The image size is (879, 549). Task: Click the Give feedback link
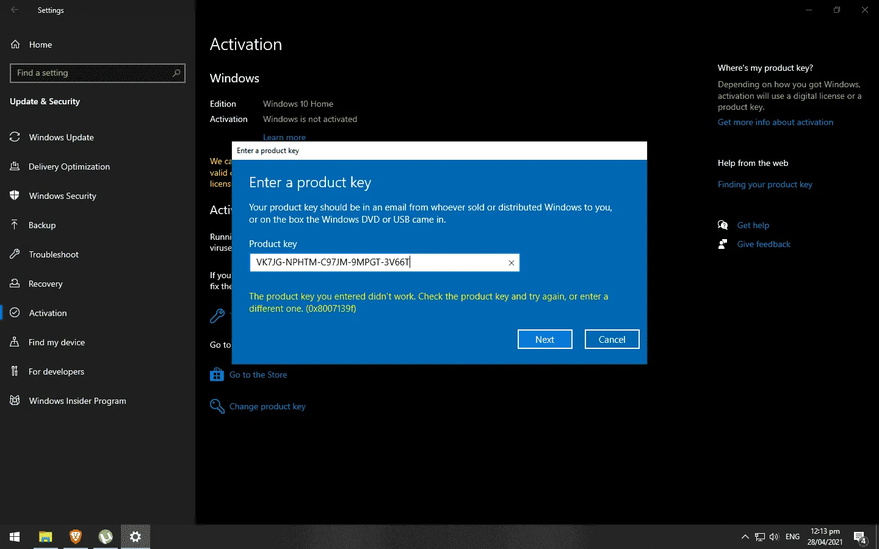point(764,244)
